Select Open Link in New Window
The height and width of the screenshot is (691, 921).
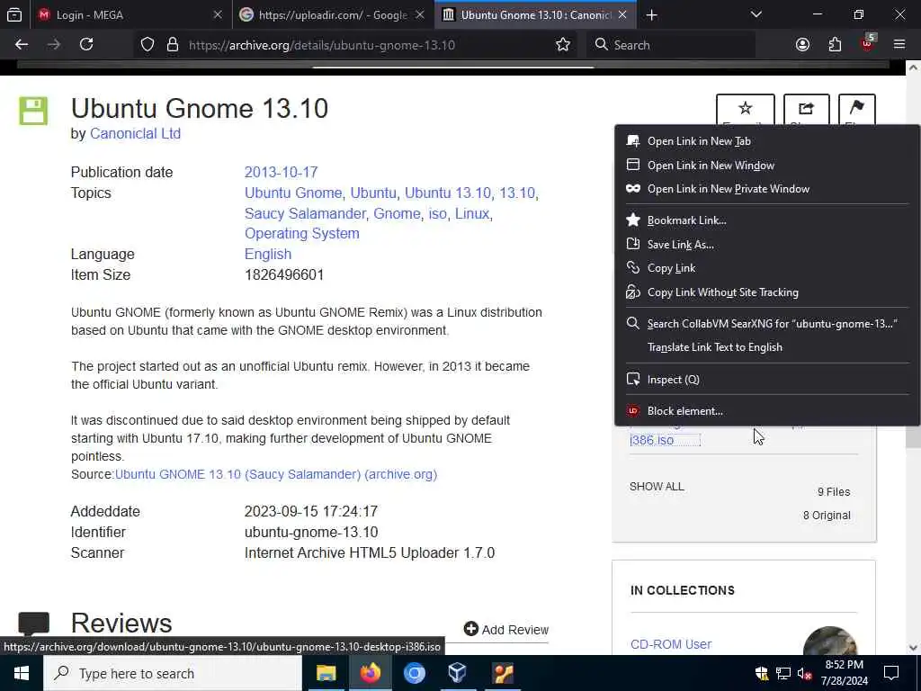tap(766, 166)
